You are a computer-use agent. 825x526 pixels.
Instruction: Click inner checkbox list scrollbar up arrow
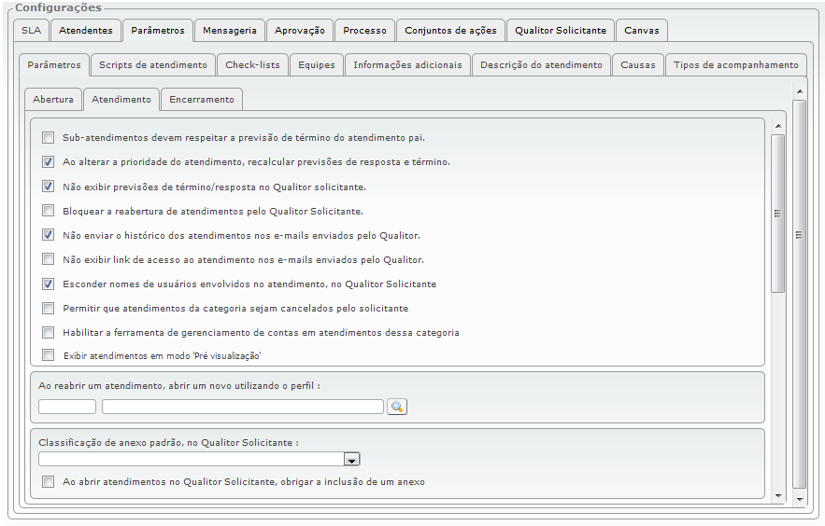pos(778,127)
